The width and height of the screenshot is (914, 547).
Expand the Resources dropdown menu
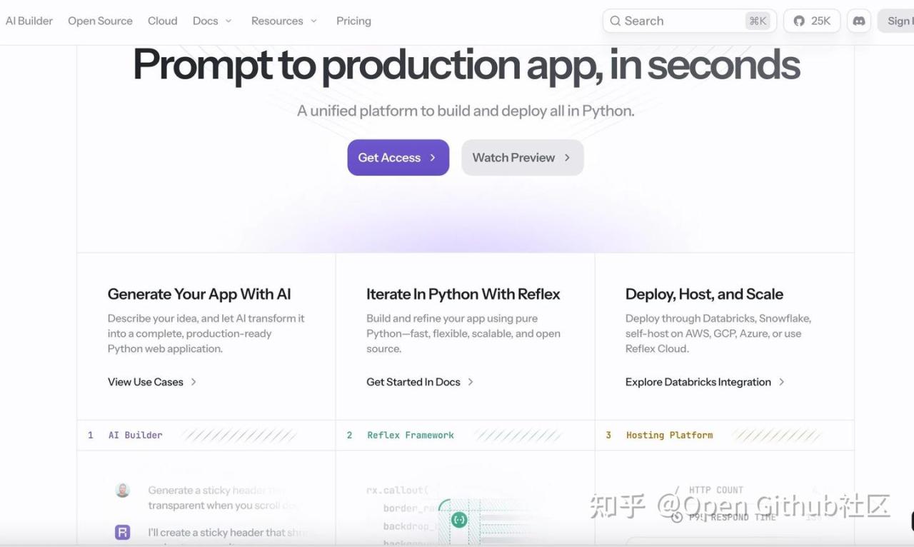click(283, 21)
